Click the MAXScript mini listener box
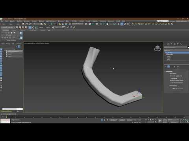The image size is (189, 141). tap(5, 121)
